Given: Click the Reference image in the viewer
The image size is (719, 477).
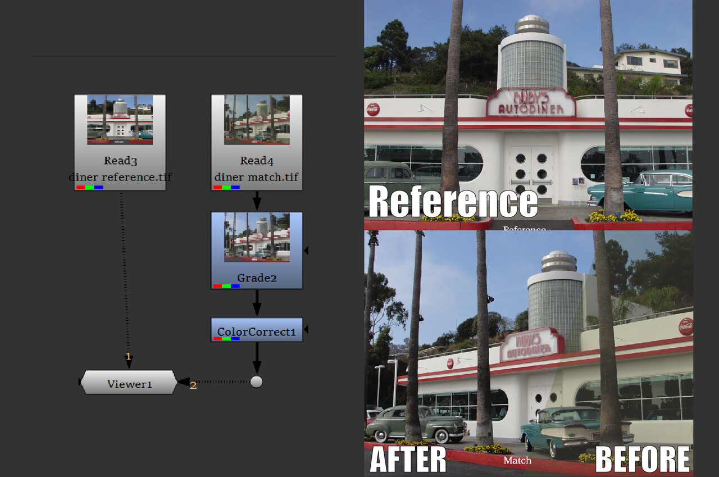Looking at the screenshot, I should pos(528,115).
